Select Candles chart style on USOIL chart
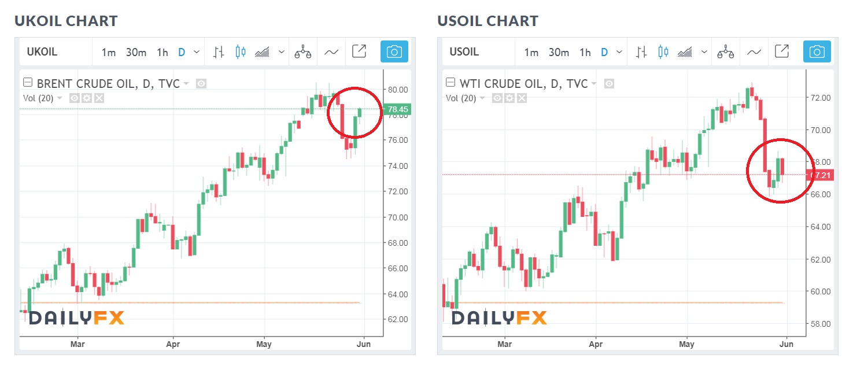This screenshot has width=842, height=384. [663, 52]
